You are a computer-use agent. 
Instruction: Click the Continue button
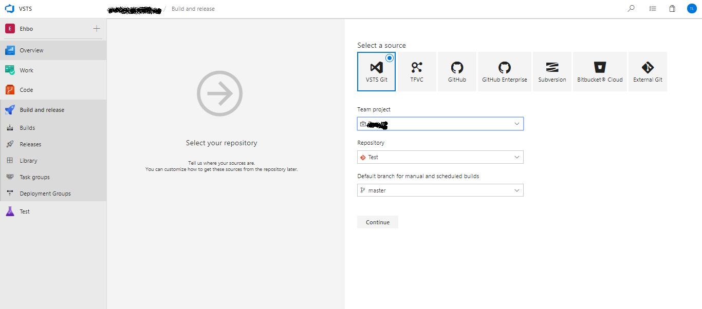pos(378,222)
